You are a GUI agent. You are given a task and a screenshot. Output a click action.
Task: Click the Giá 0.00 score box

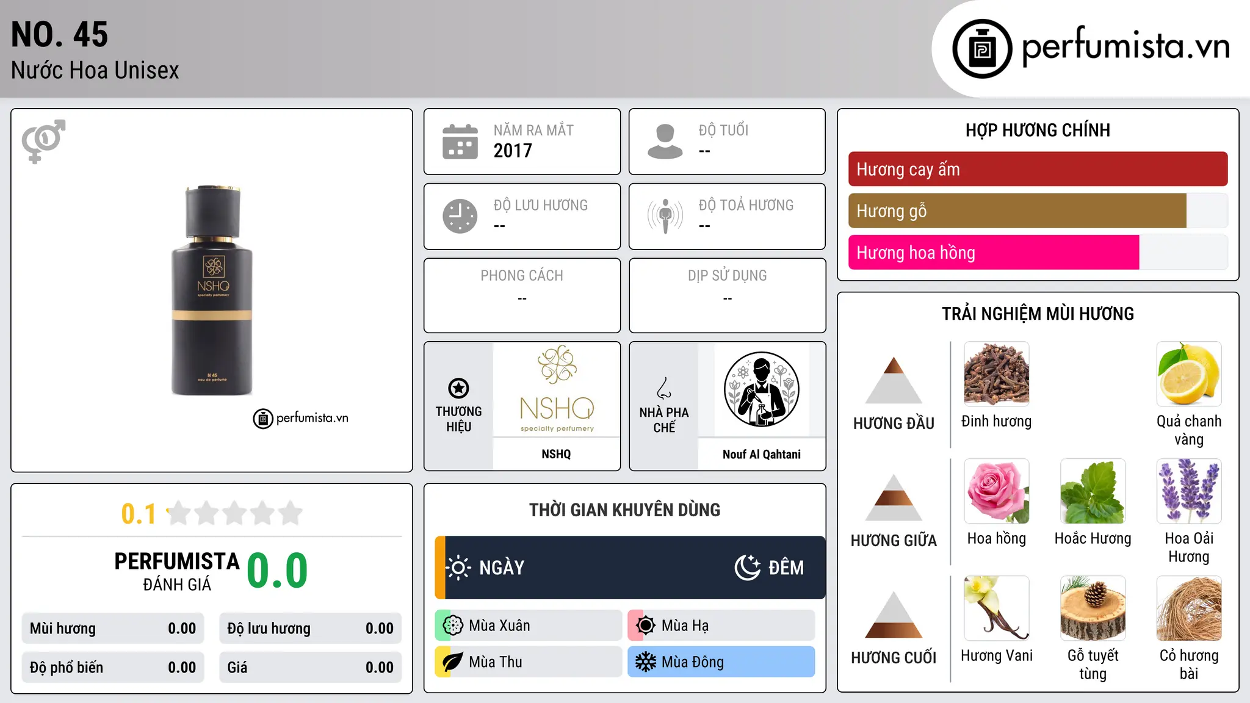pyautogui.click(x=310, y=668)
